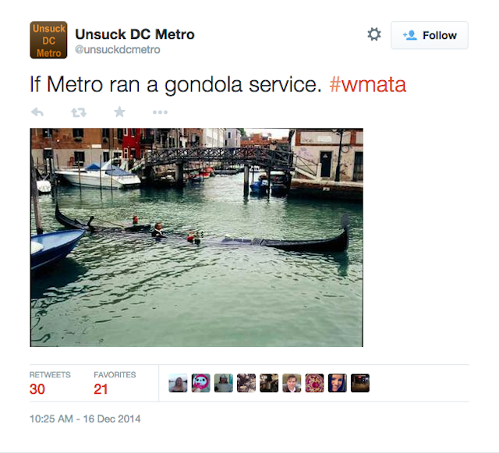Open the 10:25 AM - 16 Dec 2014 timestamp
This screenshot has height=453, width=499.
tap(85, 419)
